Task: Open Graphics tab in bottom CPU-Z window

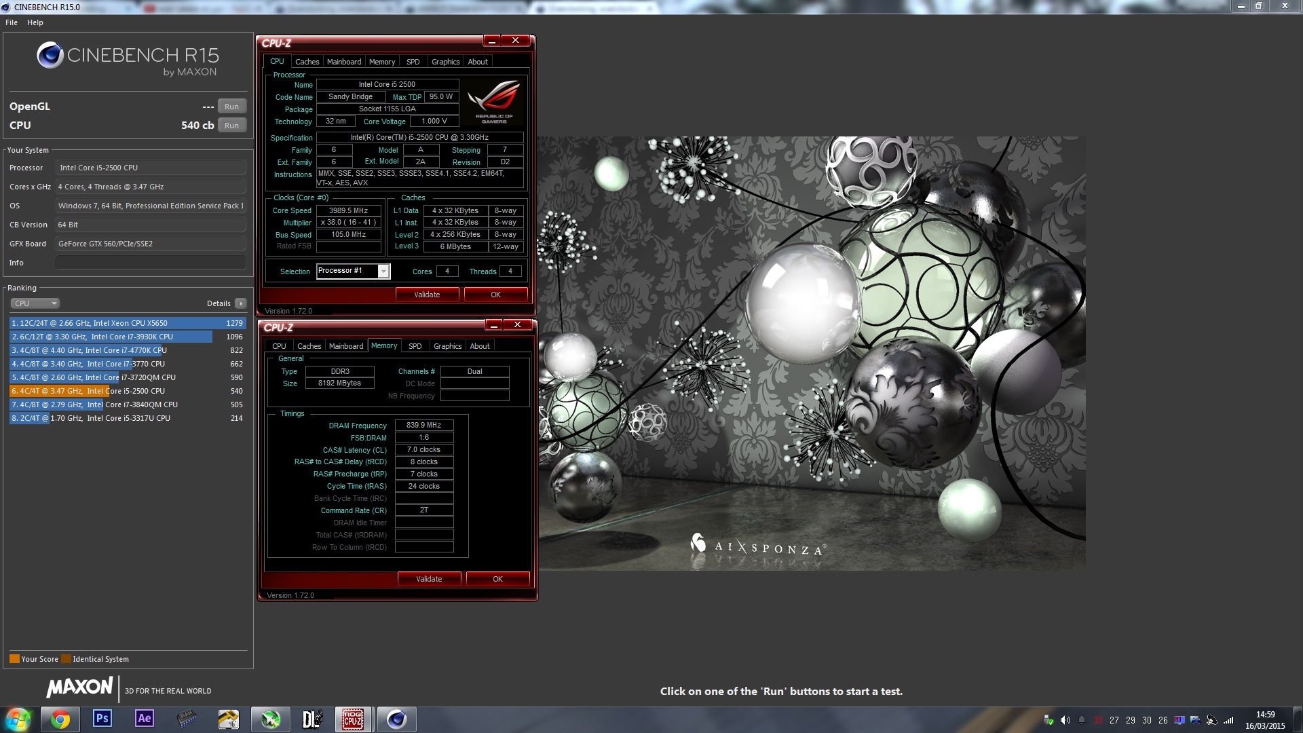Action: pyautogui.click(x=447, y=346)
